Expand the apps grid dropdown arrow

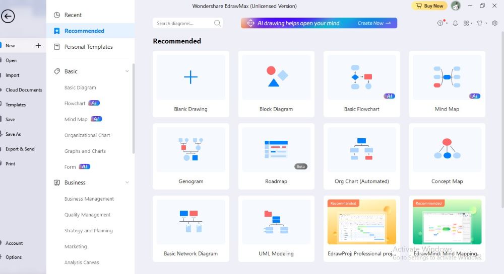(x=471, y=24)
